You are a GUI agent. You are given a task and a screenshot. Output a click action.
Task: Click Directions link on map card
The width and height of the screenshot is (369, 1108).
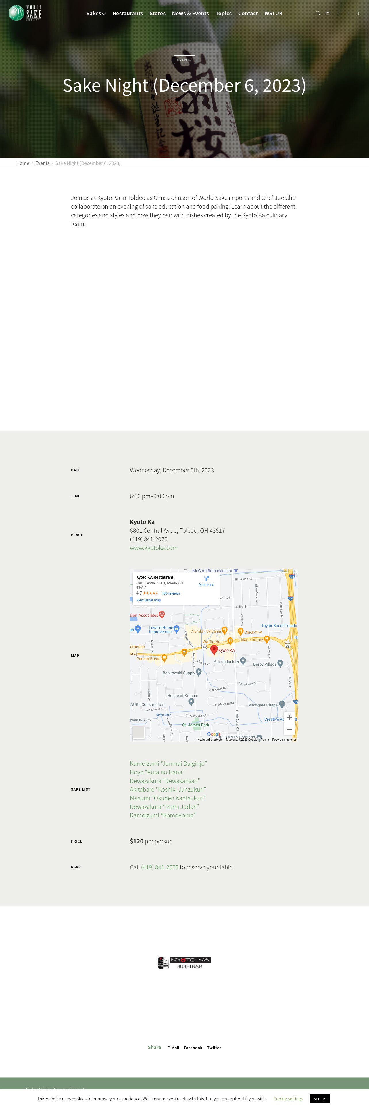pyautogui.click(x=206, y=584)
